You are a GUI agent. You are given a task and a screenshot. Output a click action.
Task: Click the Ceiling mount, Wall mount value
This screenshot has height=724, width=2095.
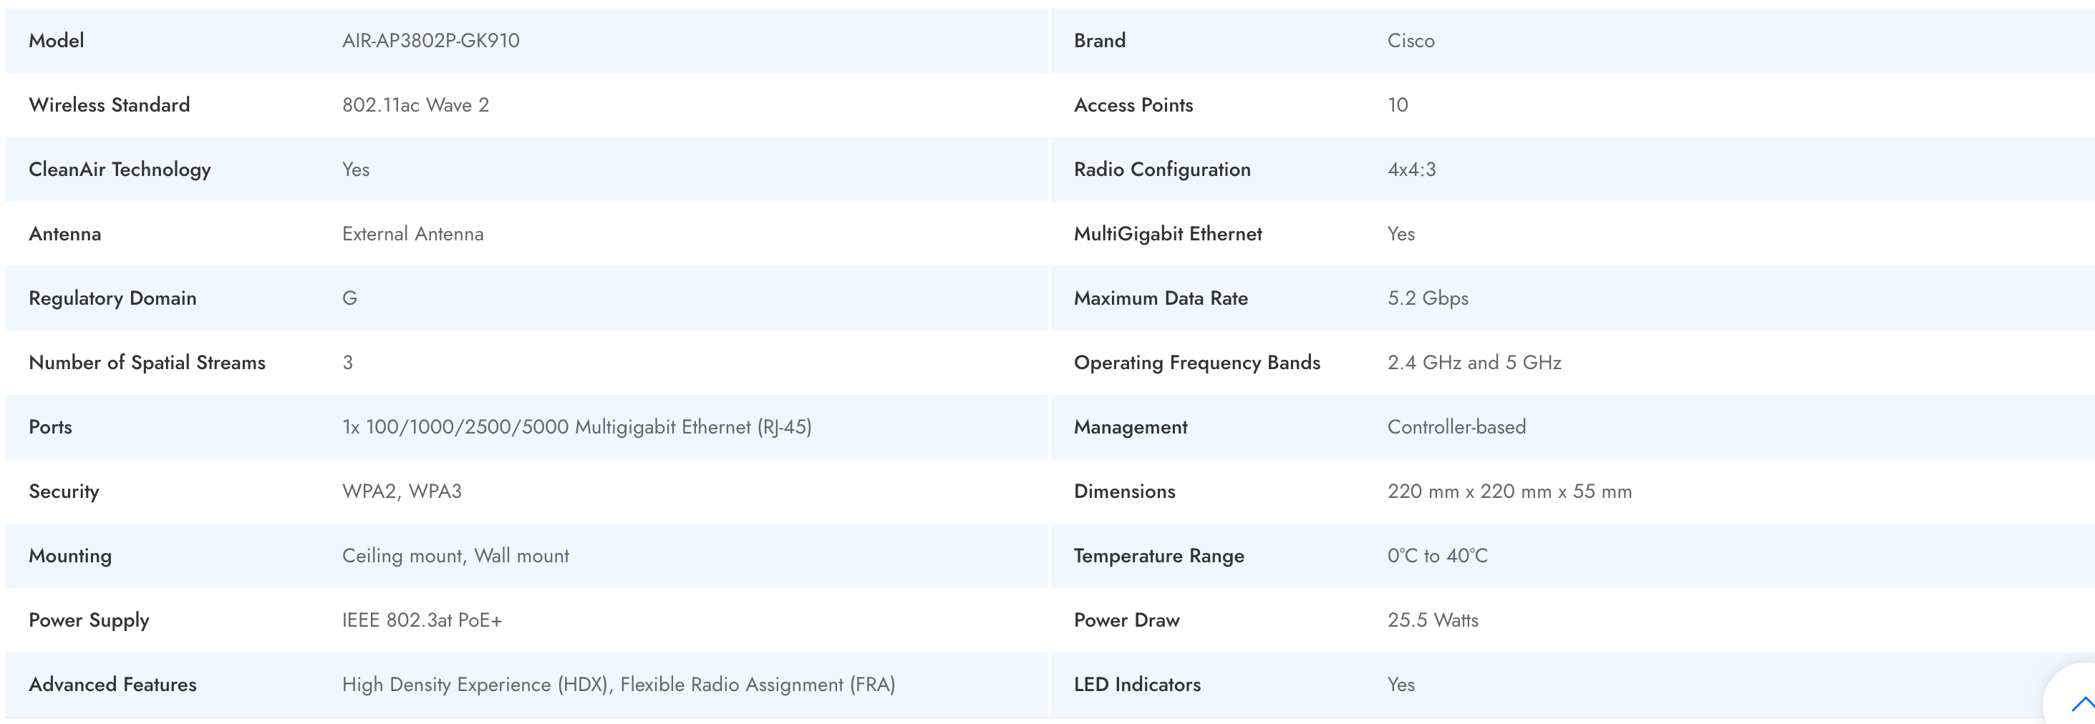click(455, 556)
